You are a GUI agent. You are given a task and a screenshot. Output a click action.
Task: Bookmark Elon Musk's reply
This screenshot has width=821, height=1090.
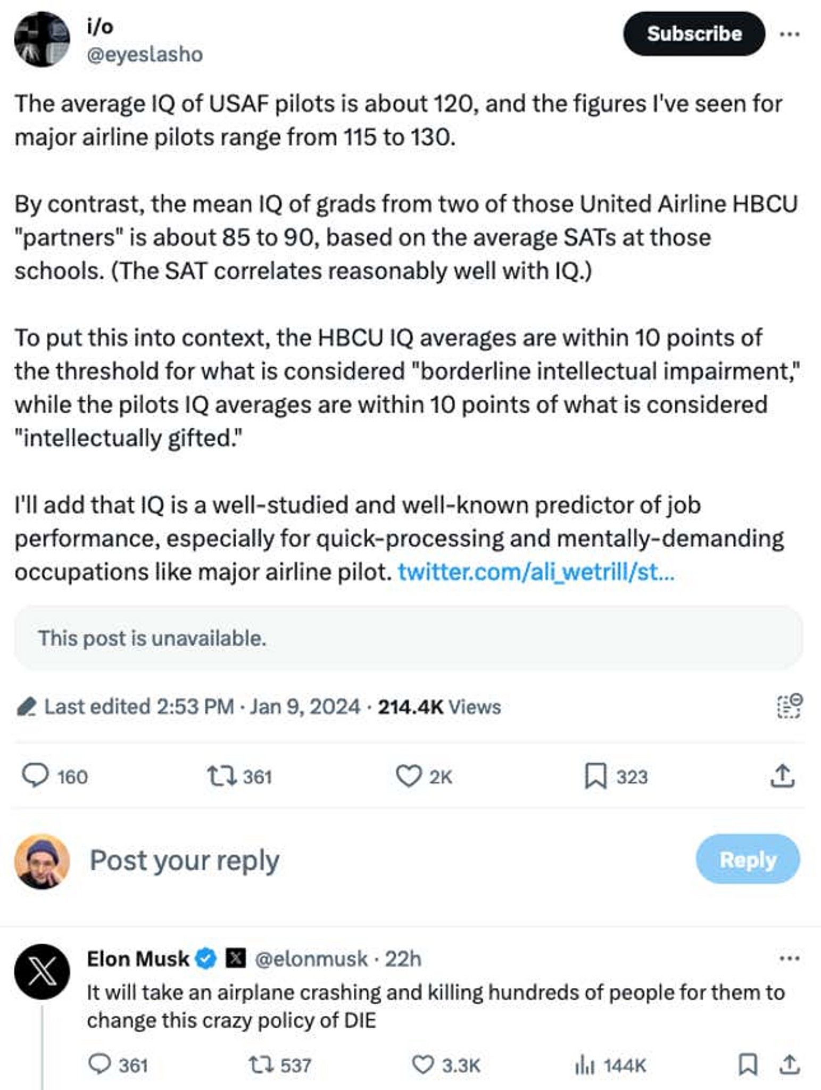click(x=748, y=1065)
